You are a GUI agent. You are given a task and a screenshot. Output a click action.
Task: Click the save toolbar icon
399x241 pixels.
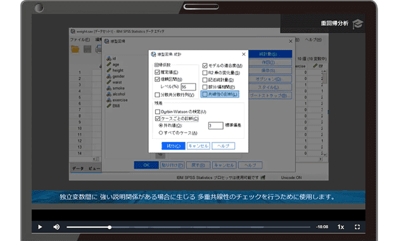tap(87, 49)
